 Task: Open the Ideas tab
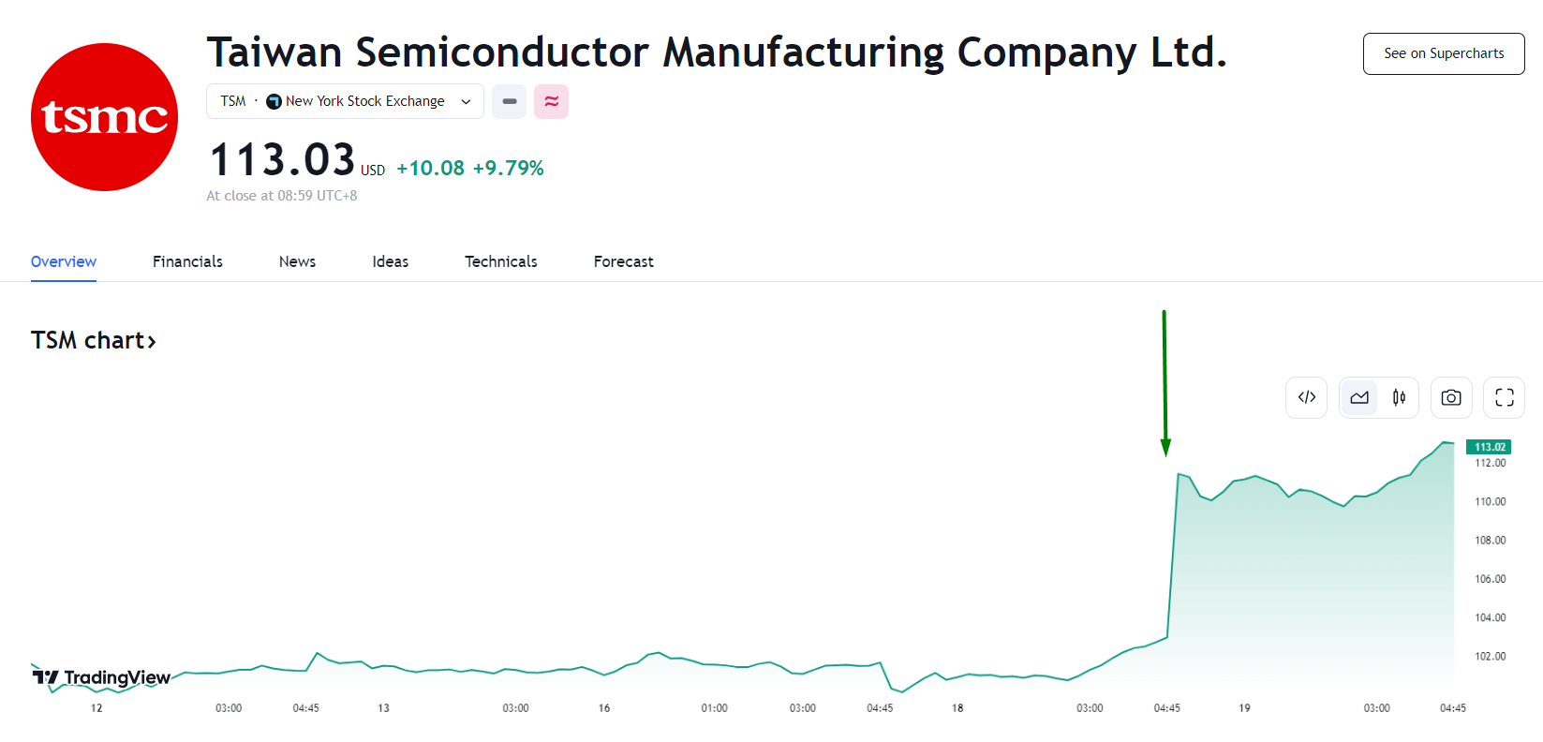pyautogui.click(x=390, y=261)
